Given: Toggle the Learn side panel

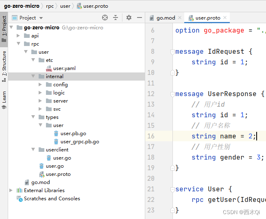Looking at the screenshot, I should coord(4,100).
